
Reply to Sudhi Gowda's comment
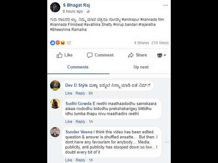80,122
